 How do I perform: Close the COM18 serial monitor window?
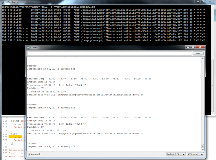point(200,47)
